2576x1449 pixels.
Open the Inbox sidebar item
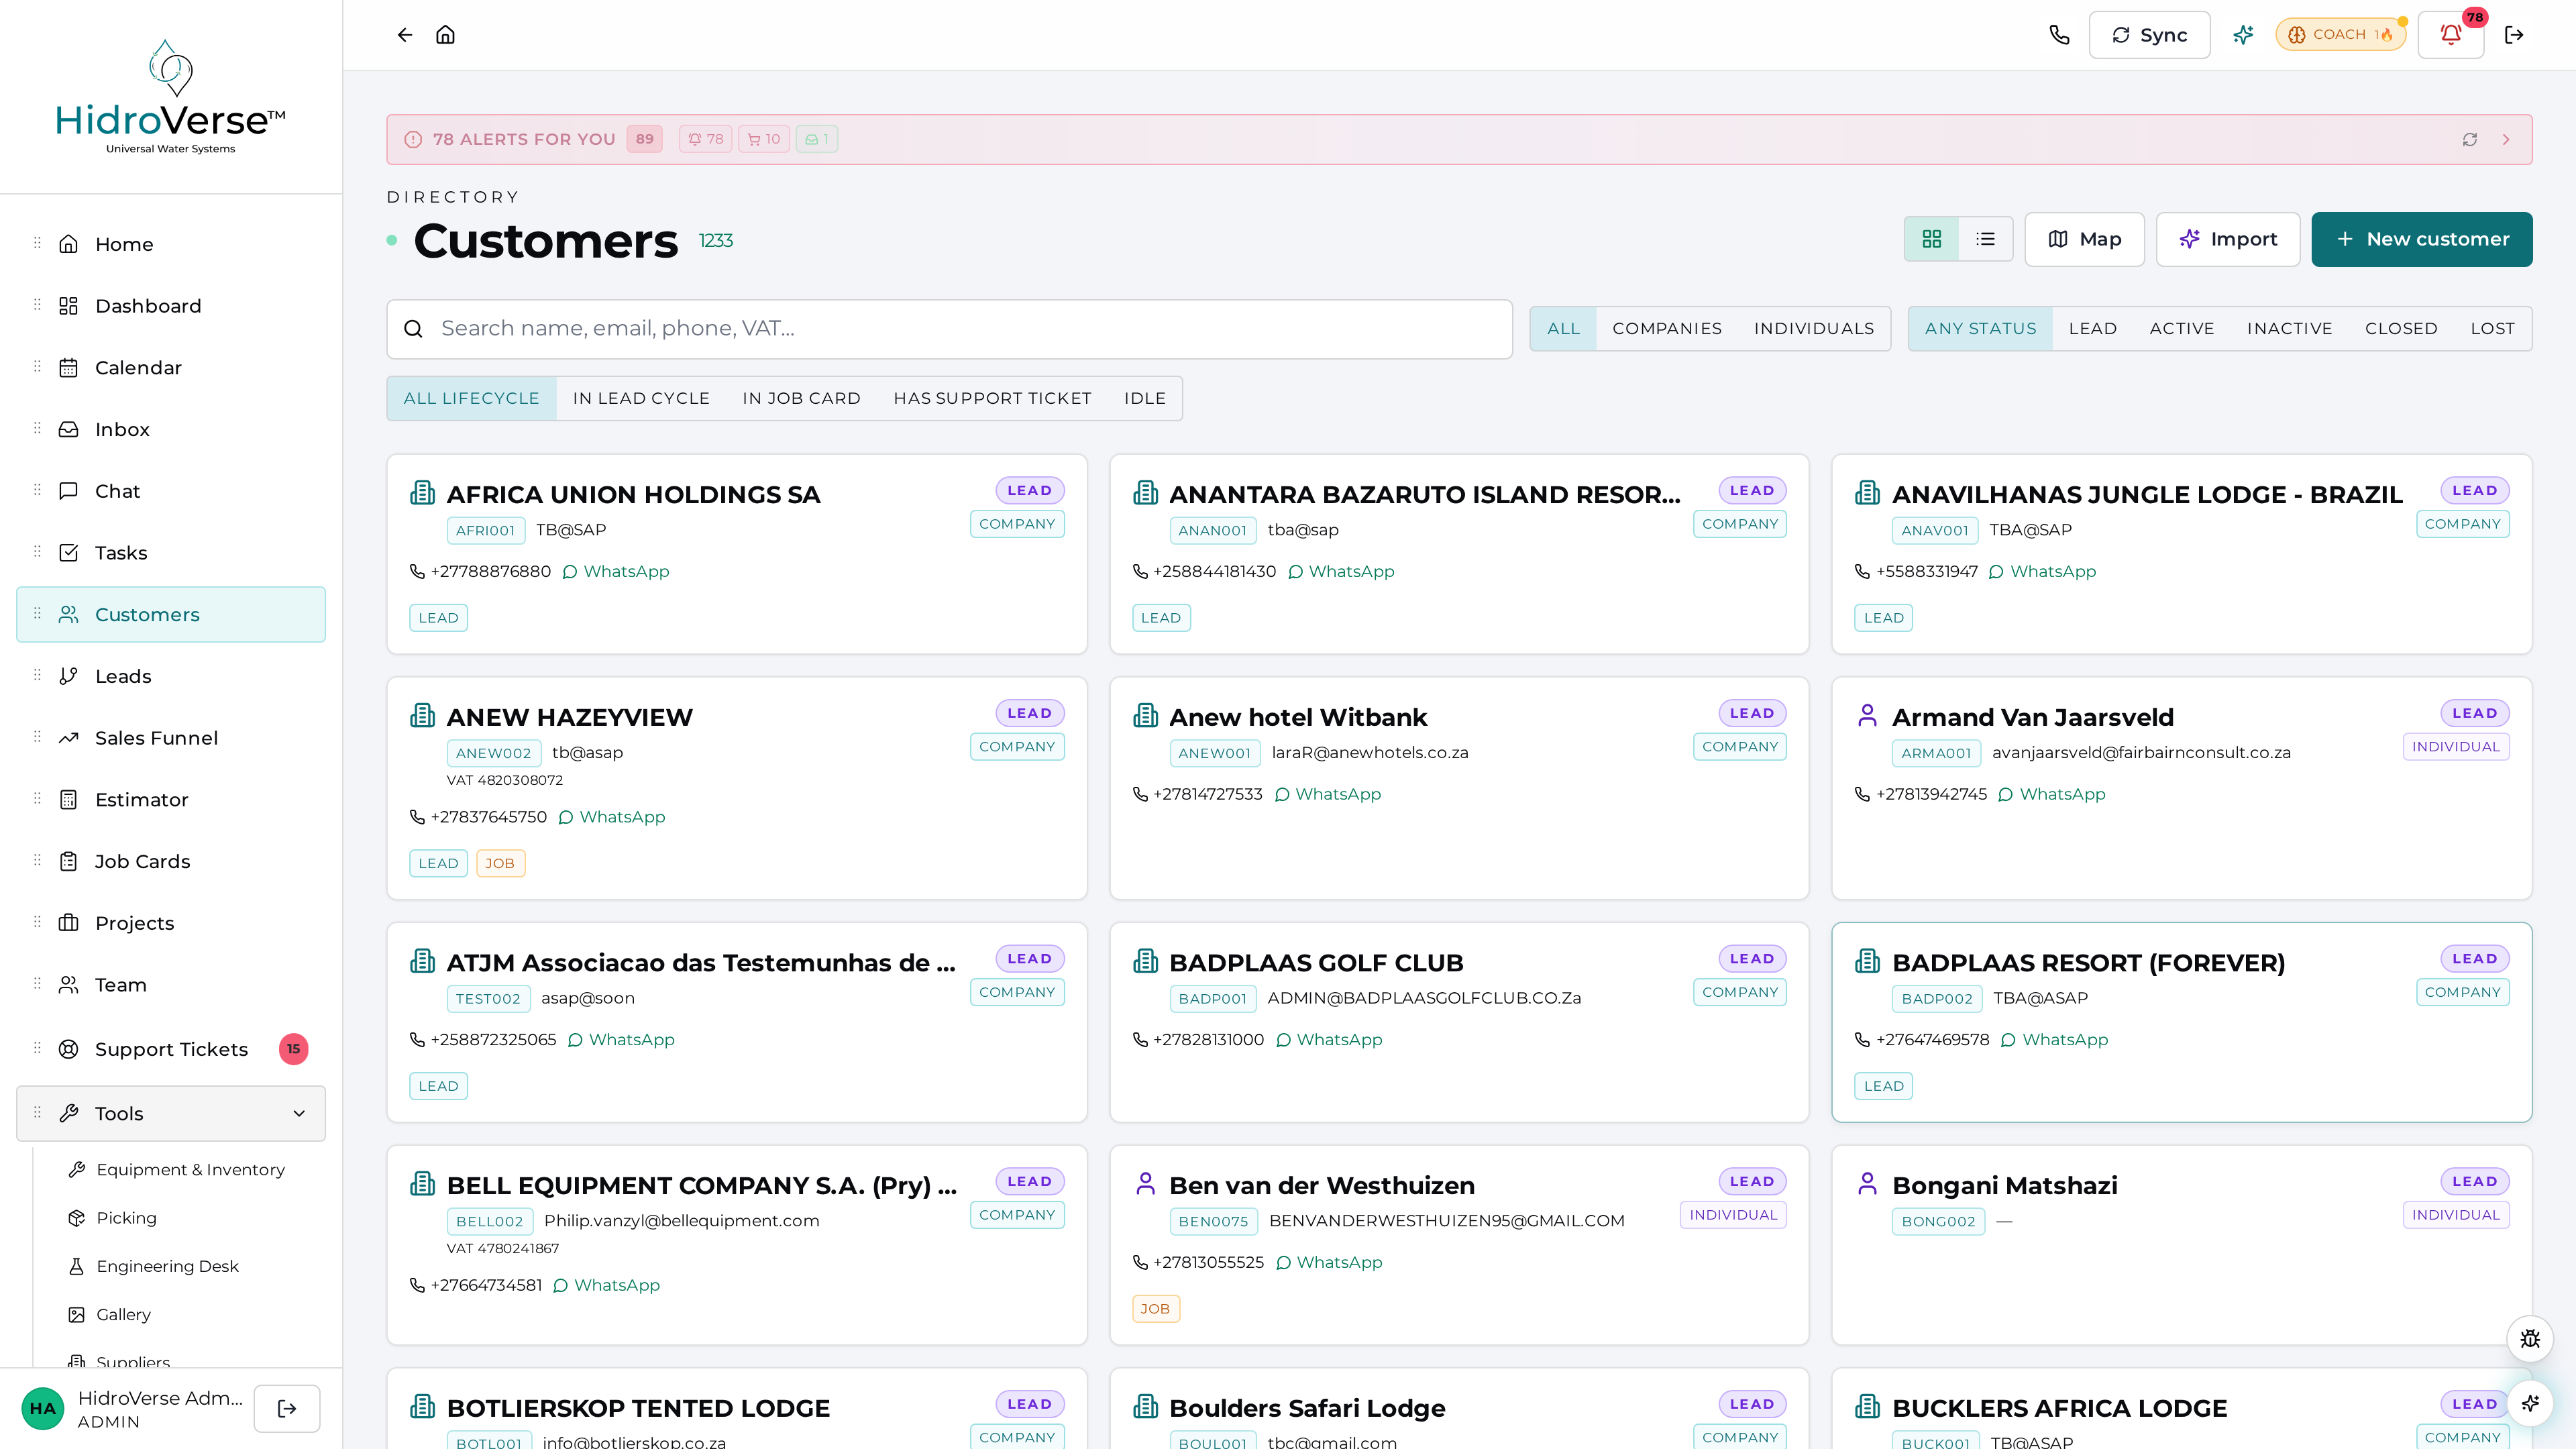coord(171,430)
